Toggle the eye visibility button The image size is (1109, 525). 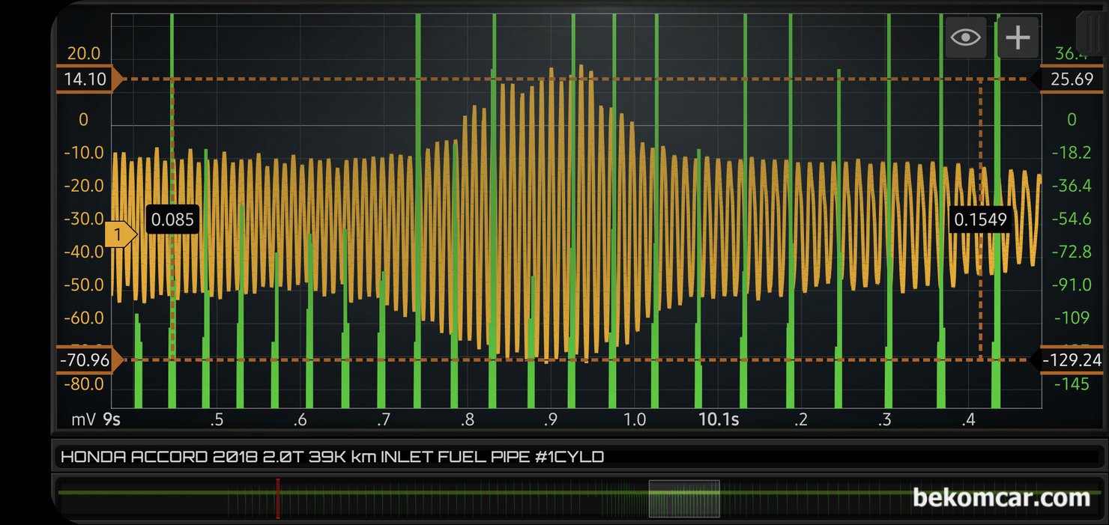[x=965, y=37]
